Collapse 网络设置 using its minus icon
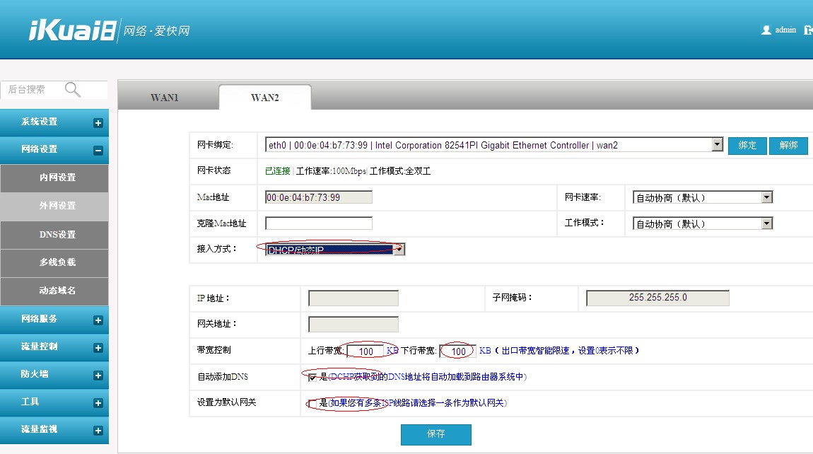The image size is (813, 454). pos(100,149)
